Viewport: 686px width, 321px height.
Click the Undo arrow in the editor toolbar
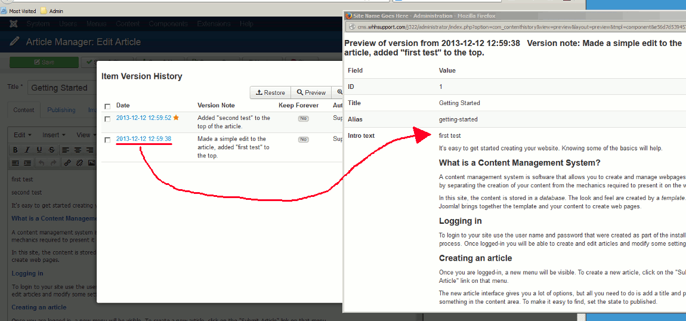coord(41,163)
